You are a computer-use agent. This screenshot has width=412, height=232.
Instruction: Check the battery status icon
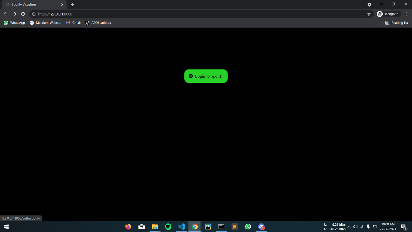tap(375, 227)
